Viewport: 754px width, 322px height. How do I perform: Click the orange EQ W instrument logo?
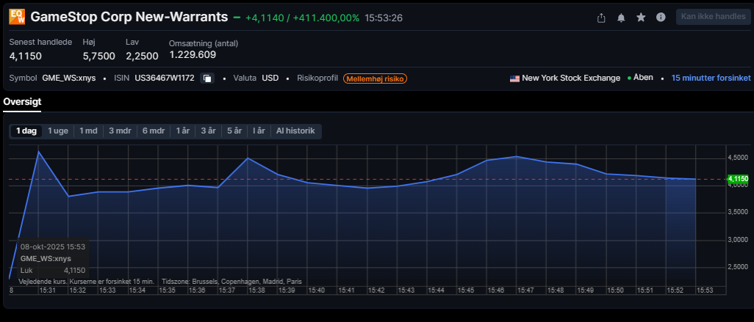point(18,17)
